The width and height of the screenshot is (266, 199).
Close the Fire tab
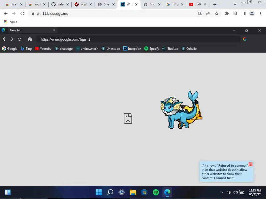(21, 4)
